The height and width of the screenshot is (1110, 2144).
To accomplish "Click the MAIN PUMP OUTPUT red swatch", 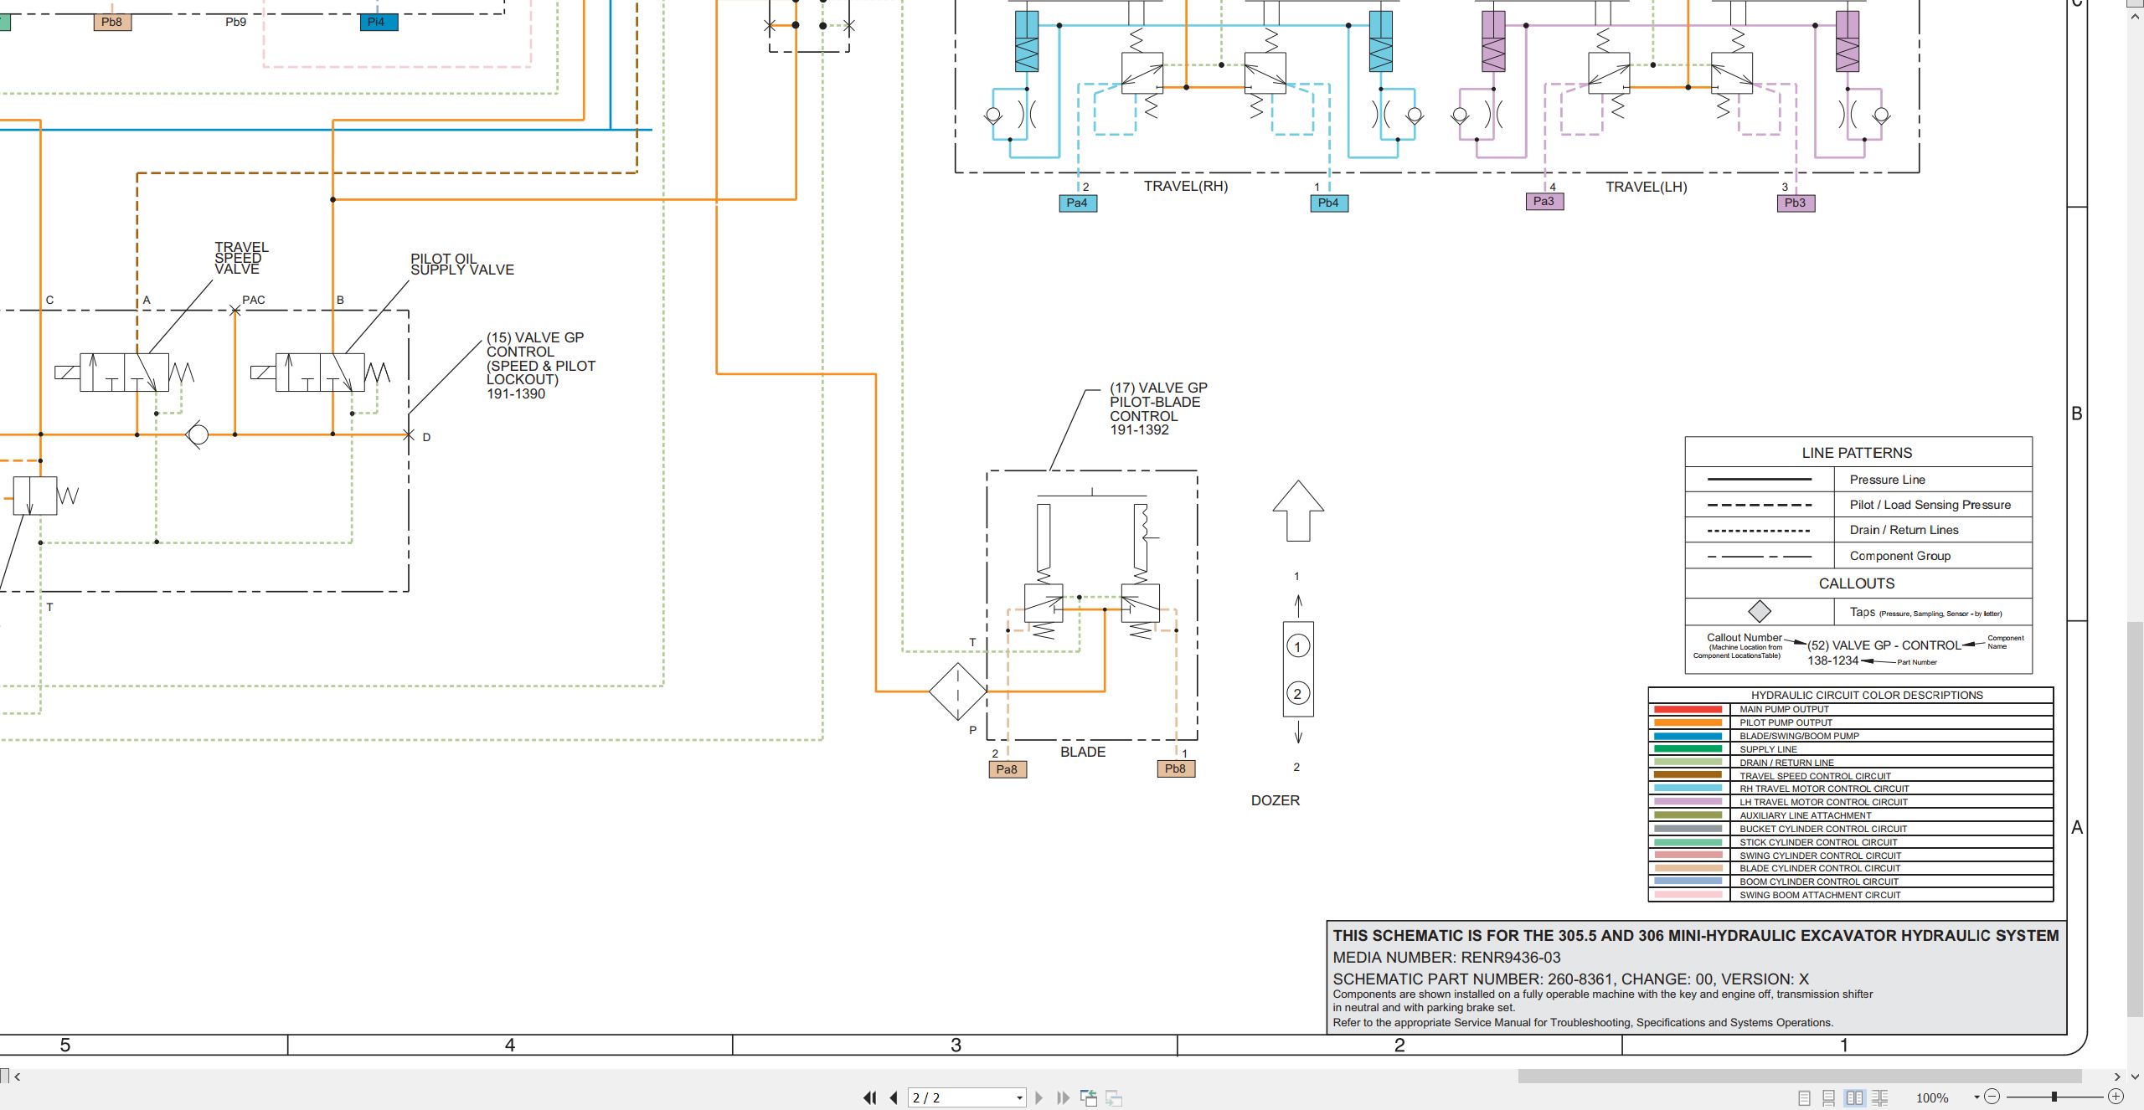I will [1688, 709].
